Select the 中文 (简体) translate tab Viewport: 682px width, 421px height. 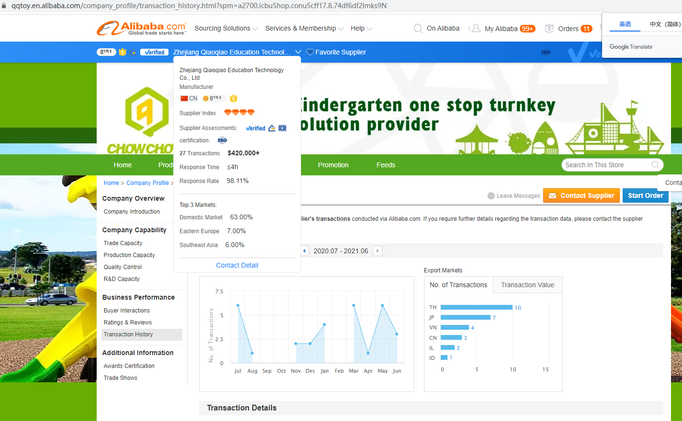(x=664, y=24)
